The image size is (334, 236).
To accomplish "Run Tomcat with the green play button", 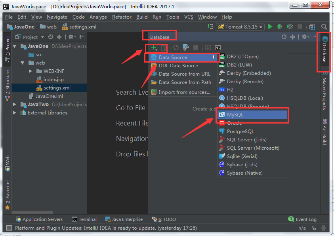I will click(x=270, y=27).
